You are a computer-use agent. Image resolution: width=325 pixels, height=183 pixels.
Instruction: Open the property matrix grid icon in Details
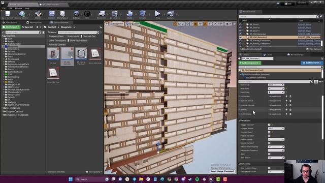[316, 82]
